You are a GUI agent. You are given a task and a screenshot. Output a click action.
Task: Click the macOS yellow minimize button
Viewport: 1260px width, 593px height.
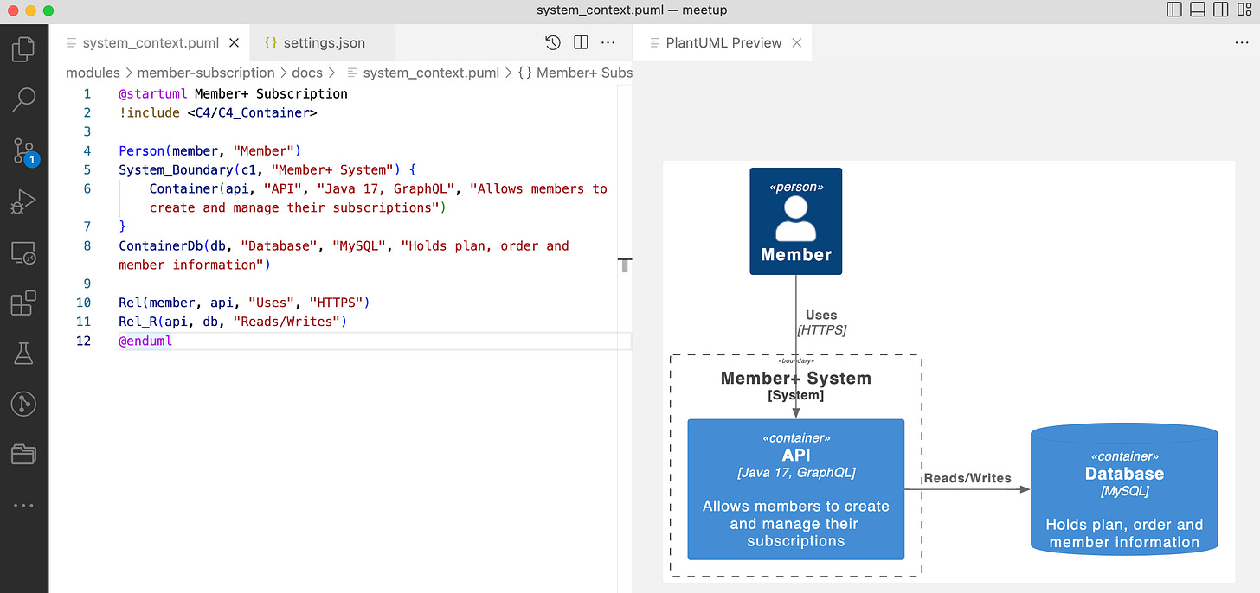click(x=30, y=10)
